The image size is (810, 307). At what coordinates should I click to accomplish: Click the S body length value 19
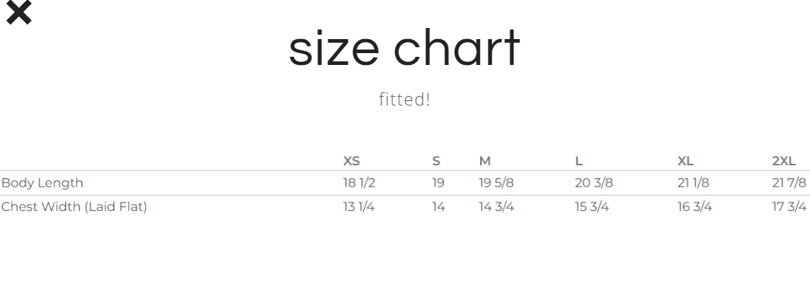click(x=438, y=183)
